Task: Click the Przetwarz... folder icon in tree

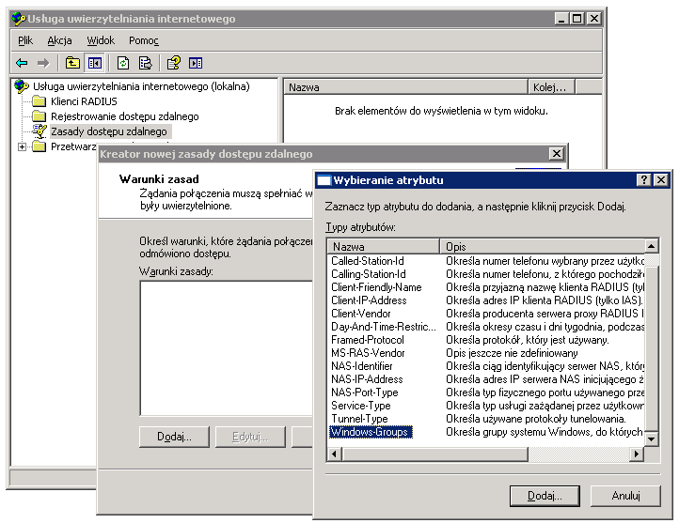Action: point(39,146)
